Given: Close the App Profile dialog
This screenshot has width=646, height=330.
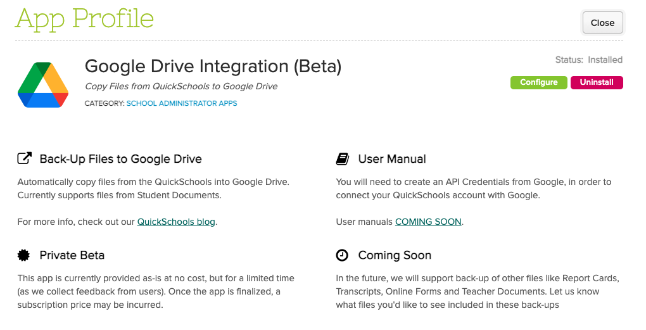Looking at the screenshot, I should click(x=602, y=23).
